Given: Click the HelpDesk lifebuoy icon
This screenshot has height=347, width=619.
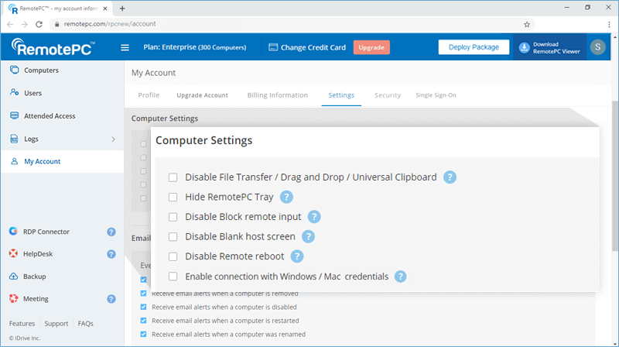Looking at the screenshot, I should 13,253.
